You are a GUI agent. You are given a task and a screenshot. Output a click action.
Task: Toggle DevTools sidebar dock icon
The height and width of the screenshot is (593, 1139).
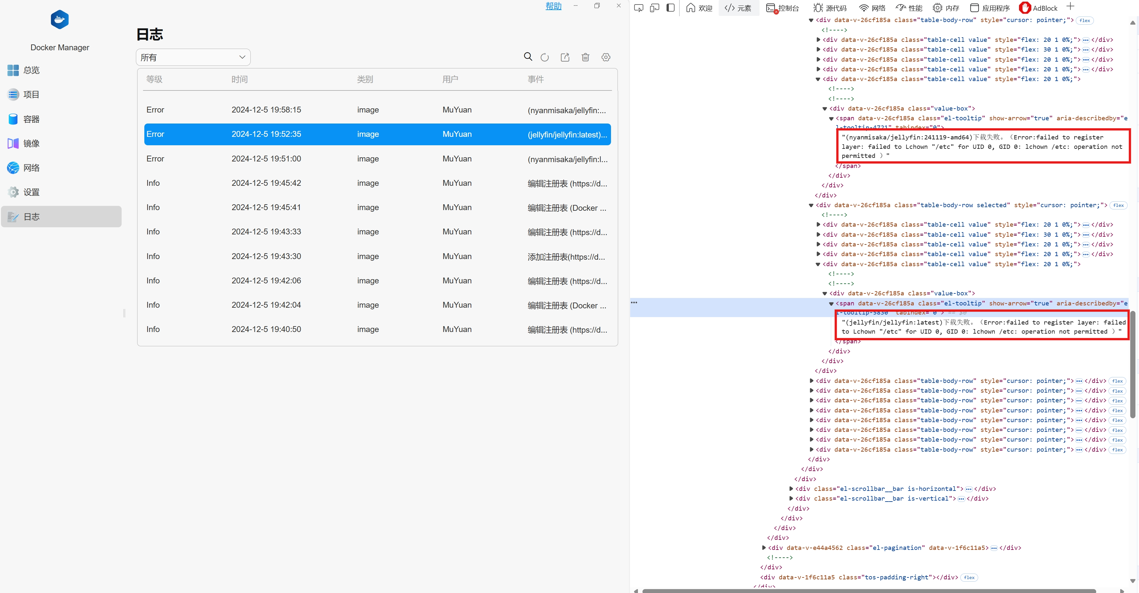point(670,8)
